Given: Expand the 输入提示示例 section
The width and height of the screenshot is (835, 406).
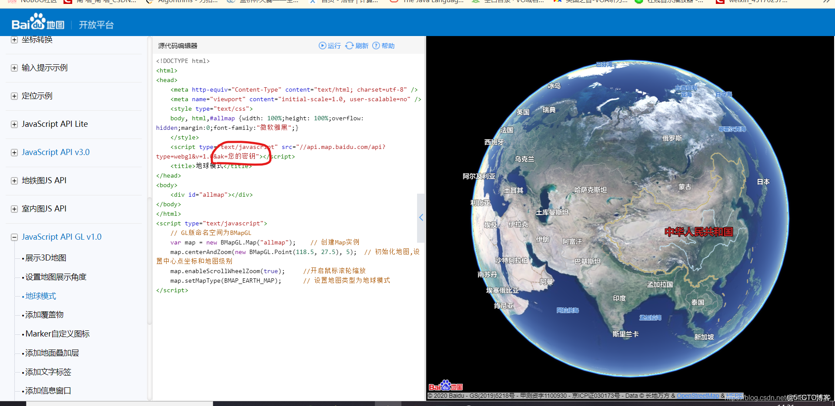Looking at the screenshot, I should tap(14, 68).
